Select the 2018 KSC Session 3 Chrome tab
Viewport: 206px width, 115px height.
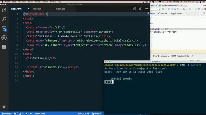tap(170, 5)
